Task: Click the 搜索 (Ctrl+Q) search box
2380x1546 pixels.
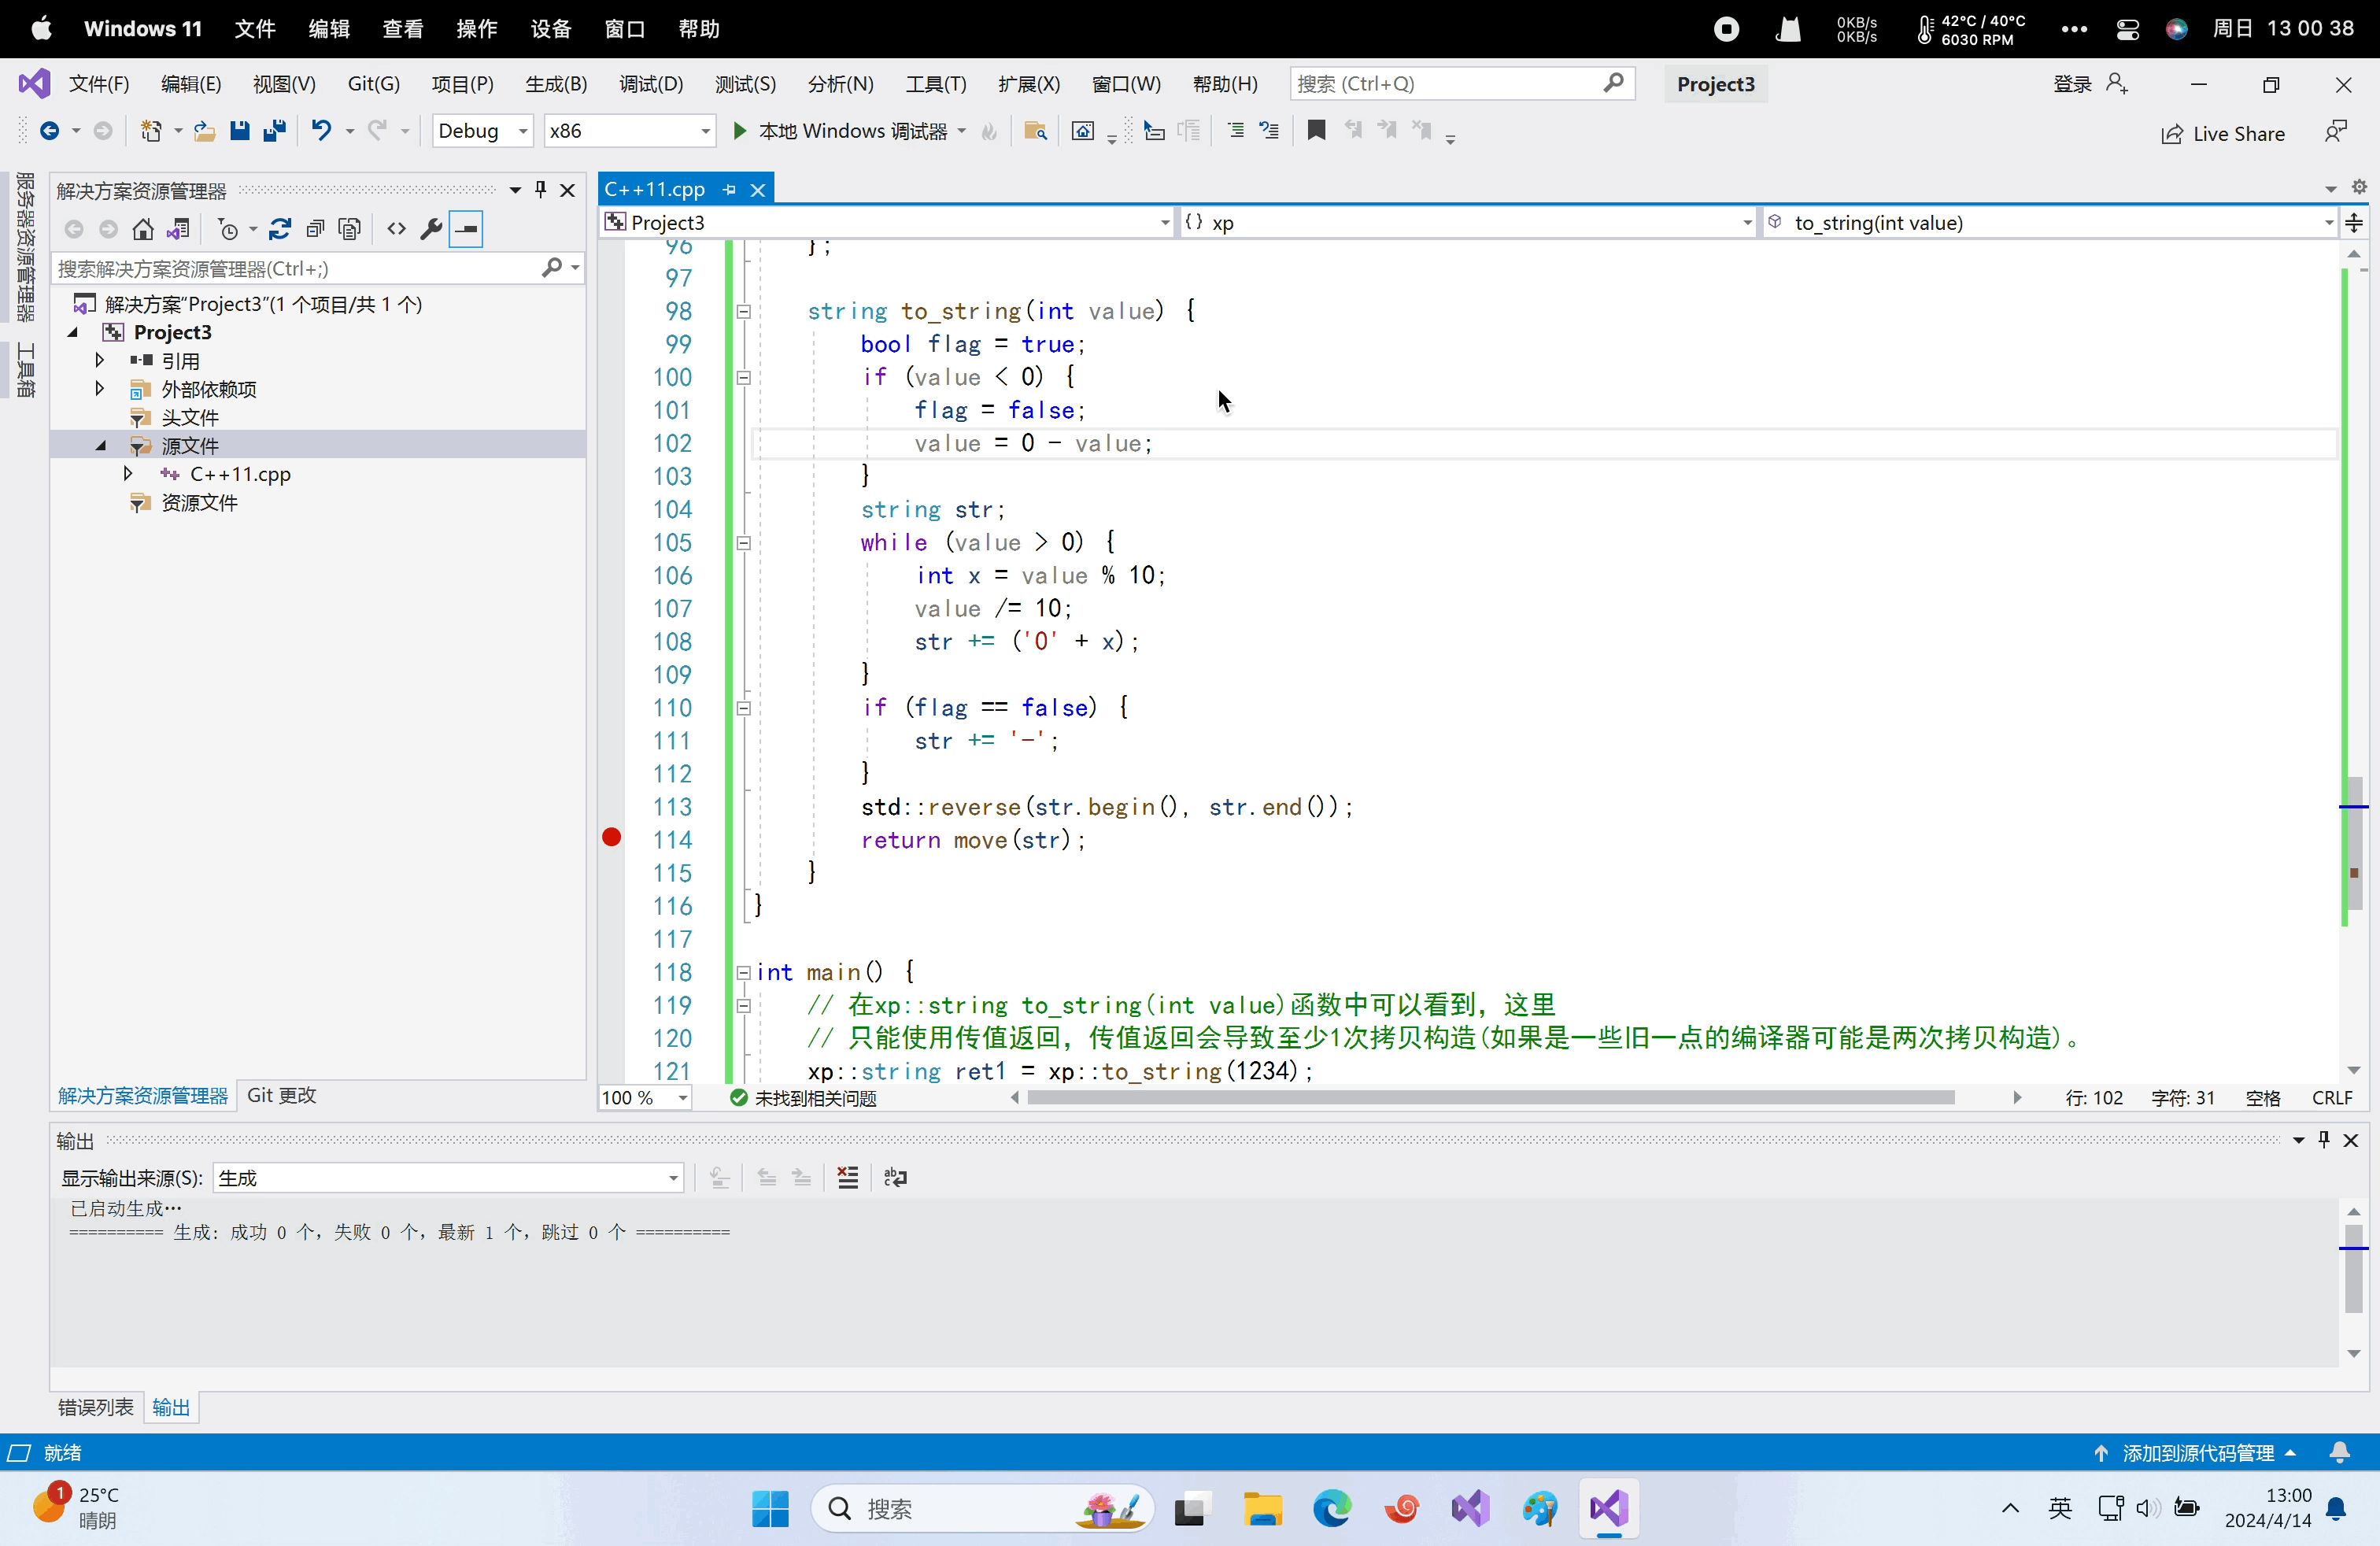Action: pyautogui.click(x=1449, y=84)
